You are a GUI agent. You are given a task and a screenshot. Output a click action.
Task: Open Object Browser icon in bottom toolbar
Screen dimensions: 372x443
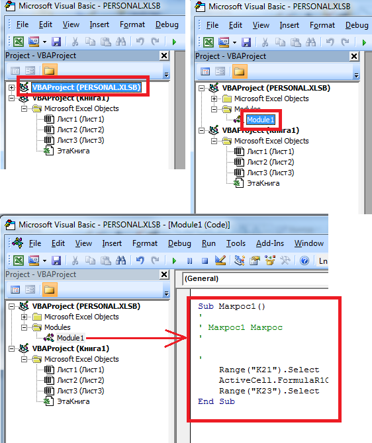tap(270, 261)
